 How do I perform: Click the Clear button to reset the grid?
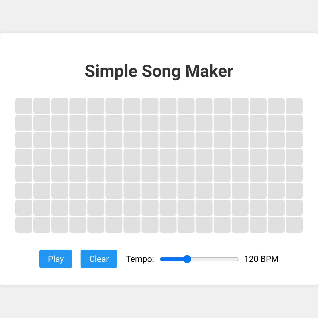pyautogui.click(x=99, y=259)
